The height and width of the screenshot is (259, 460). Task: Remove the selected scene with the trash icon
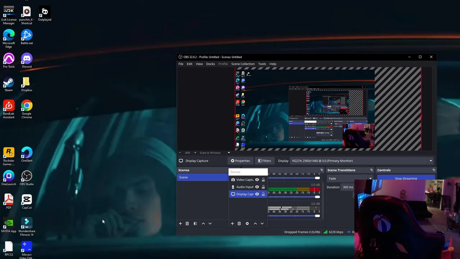[187, 223]
